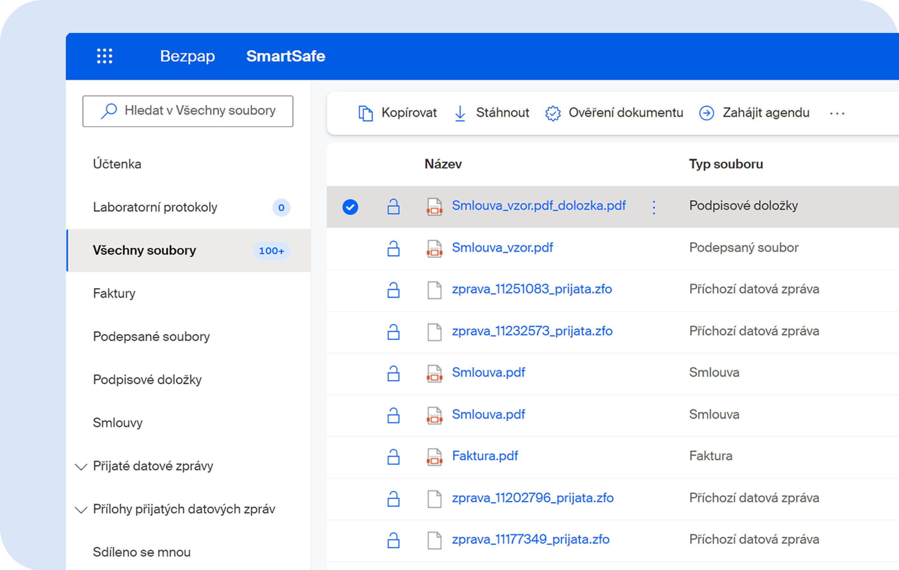The image size is (899, 570).
Task: Uncheck the selected Smlouva_vzor.pdf_dolozka.pdf row
Action: [x=350, y=207]
